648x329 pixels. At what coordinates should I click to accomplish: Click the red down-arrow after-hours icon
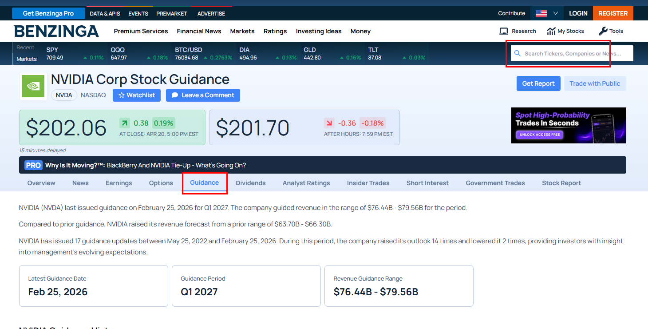coord(329,123)
